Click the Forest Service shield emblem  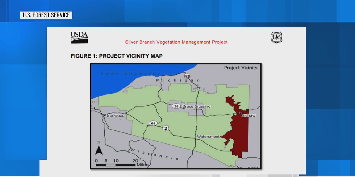point(277,37)
